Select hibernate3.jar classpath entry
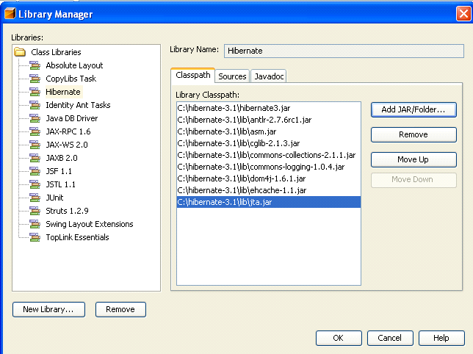473x354 pixels. [x=269, y=108]
